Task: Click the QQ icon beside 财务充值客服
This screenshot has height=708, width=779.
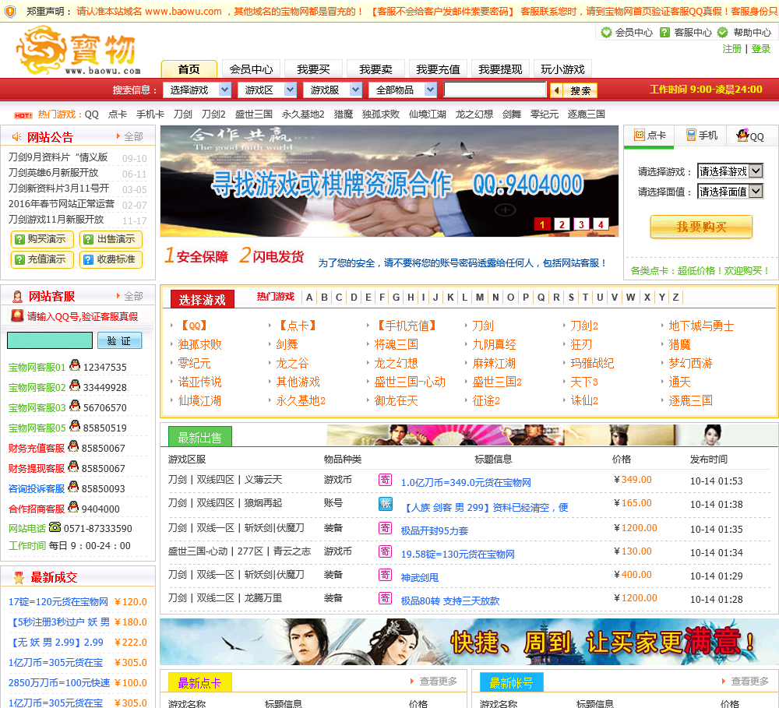Action: (73, 446)
